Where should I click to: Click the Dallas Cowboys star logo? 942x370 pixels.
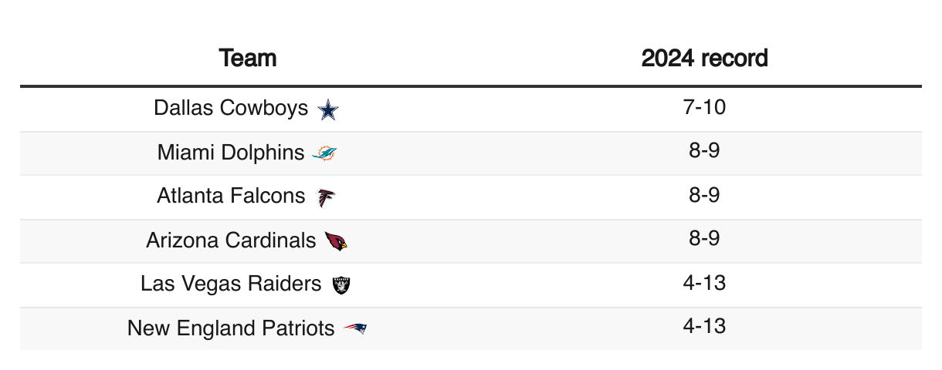pos(329,110)
